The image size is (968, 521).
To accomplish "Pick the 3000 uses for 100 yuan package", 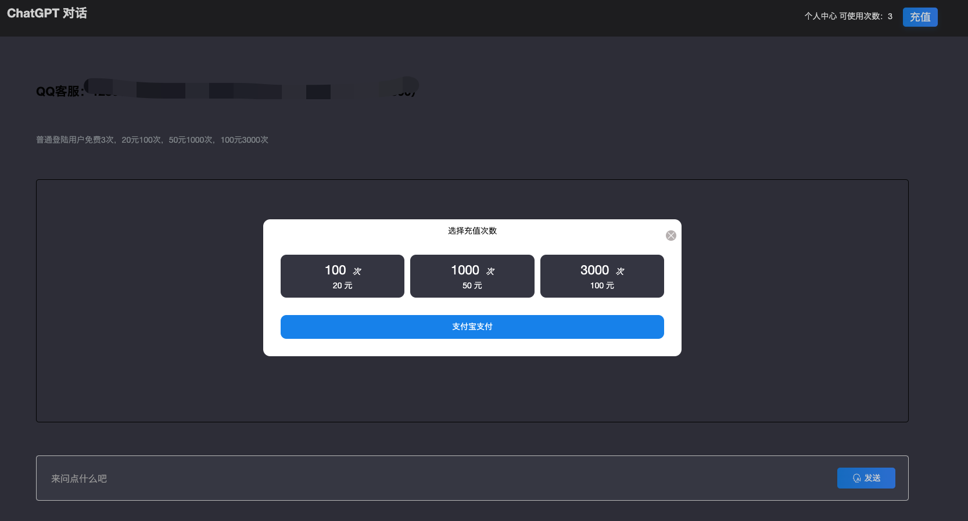I will point(602,276).
